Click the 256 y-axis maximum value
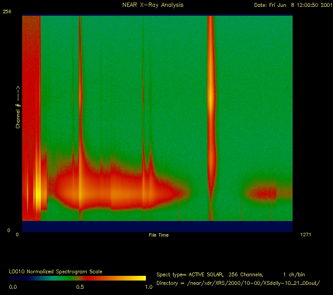 point(7,12)
